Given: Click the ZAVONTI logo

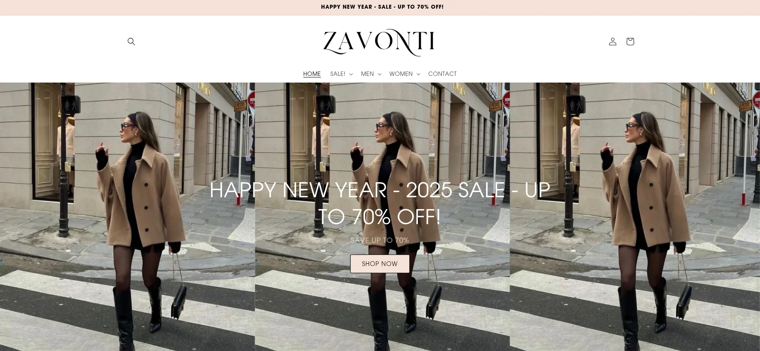Looking at the screenshot, I should [379, 42].
